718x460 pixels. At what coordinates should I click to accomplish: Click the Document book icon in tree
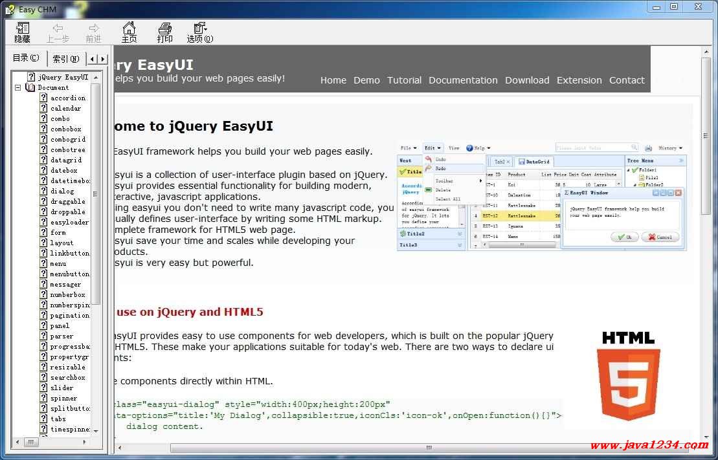[30, 87]
